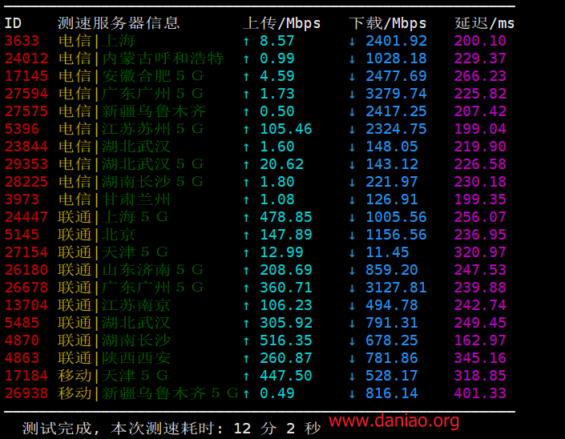Select latency value 242.74
The width and height of the screenshot is (565, 439).
point(480,305)
